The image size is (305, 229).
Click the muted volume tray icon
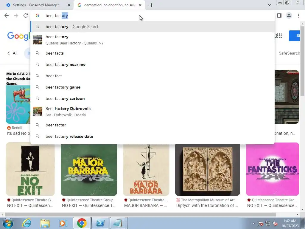[x=275, y=223]
